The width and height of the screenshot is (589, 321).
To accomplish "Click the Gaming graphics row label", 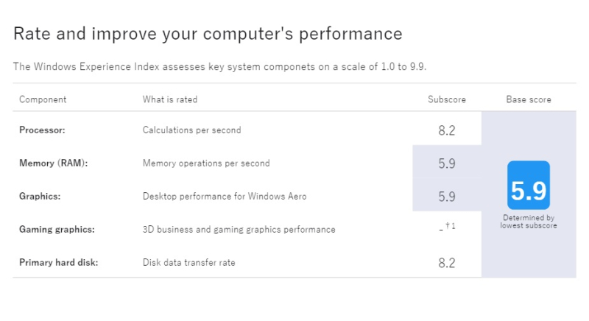I will [x=57, y=230].
